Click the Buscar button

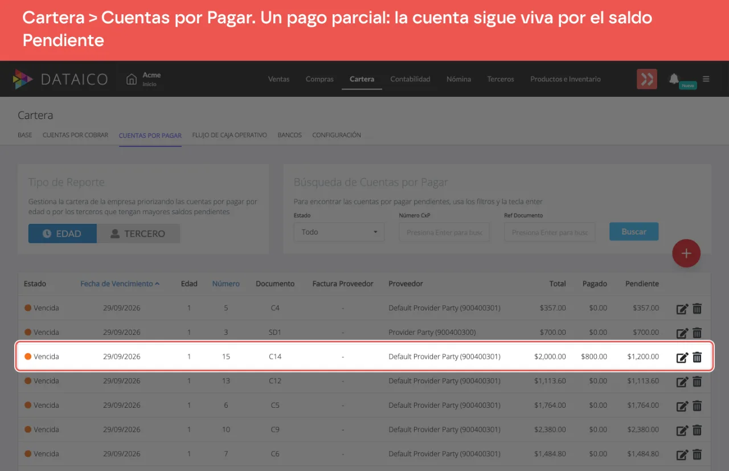pyautogui.click(x=634, y=232)
